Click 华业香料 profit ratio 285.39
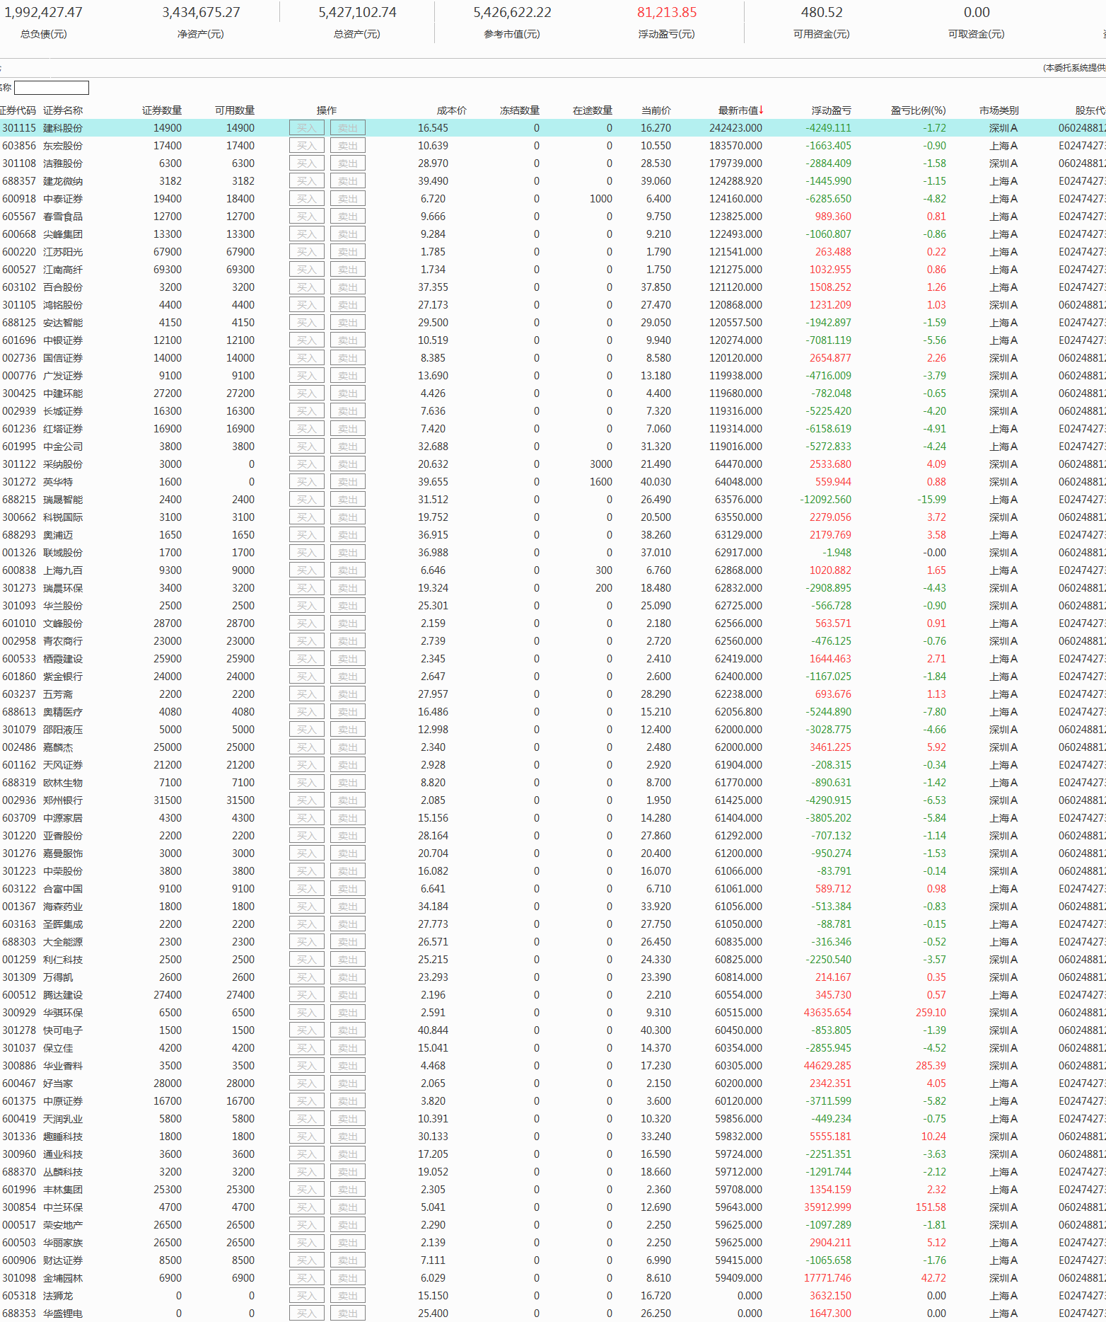 pyautogui.click(x=931, y=1066)
